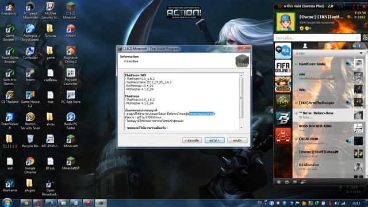Open the Computer desktop icon

30,52
